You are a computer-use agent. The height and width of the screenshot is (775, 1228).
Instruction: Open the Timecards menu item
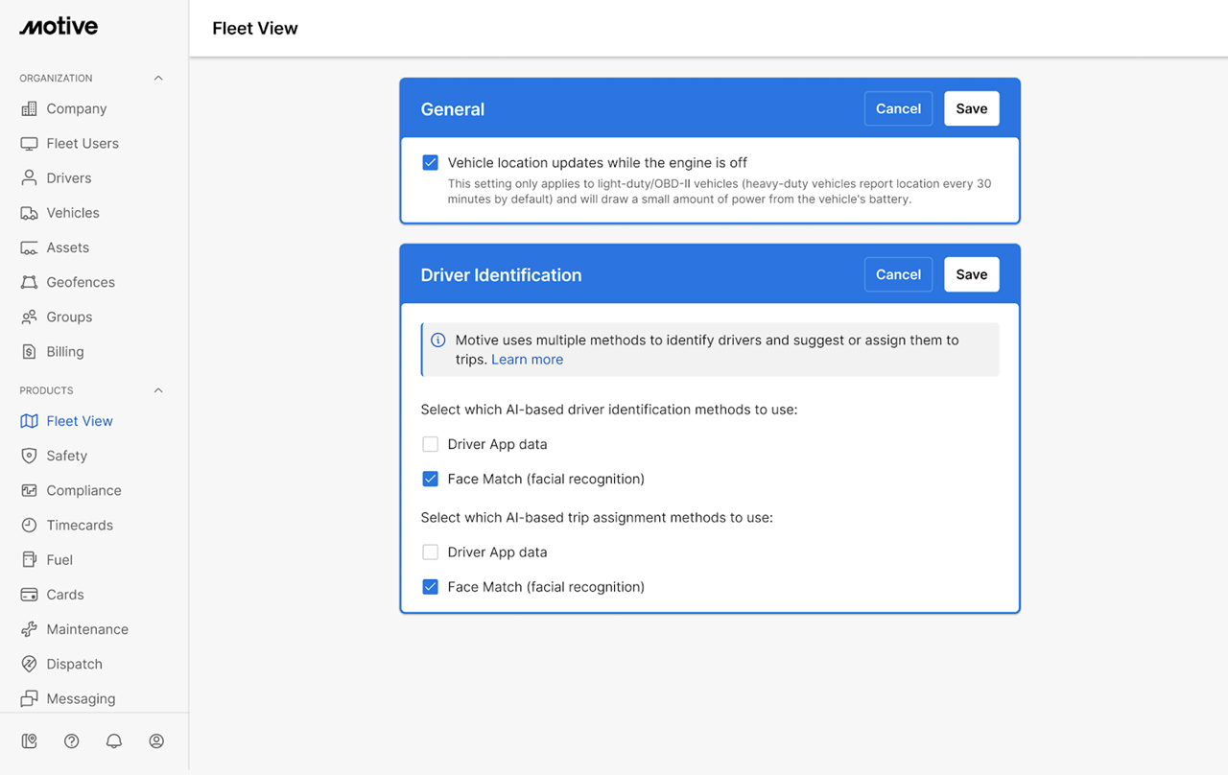pyautogui.click(x=78, y=525)
